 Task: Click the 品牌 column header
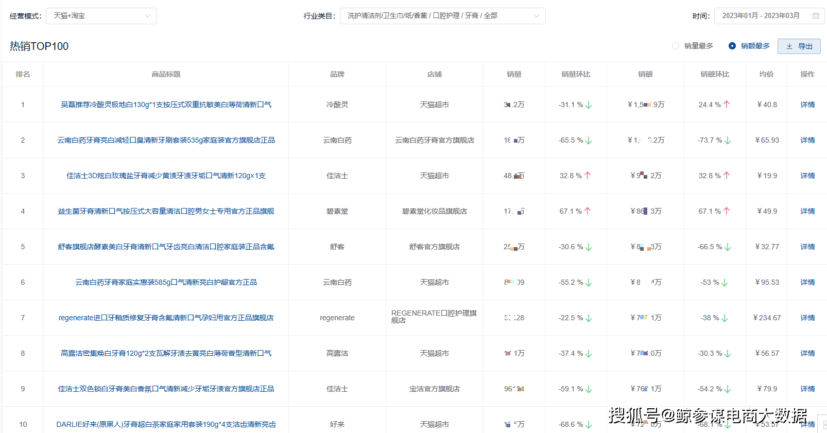click(x=337, y=74)
